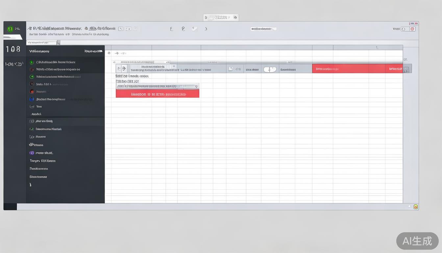Click the swirl icon in the sidebar

tap(32, 145)
